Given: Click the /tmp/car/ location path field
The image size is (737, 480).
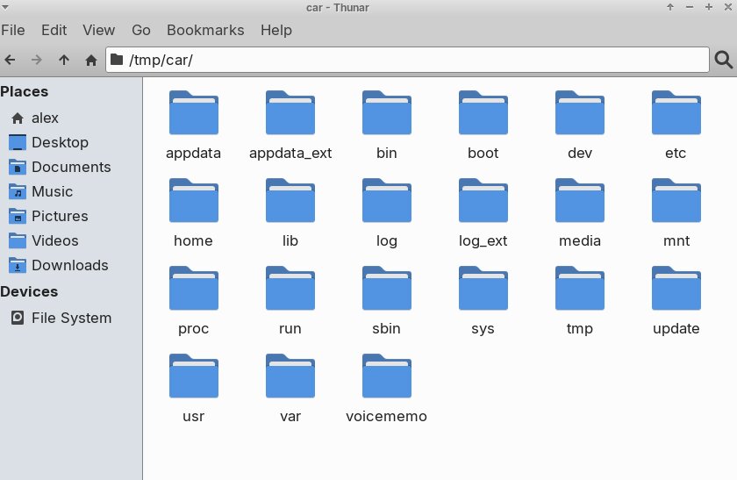Looking at the screenshot, I should (x=412, y=60).
